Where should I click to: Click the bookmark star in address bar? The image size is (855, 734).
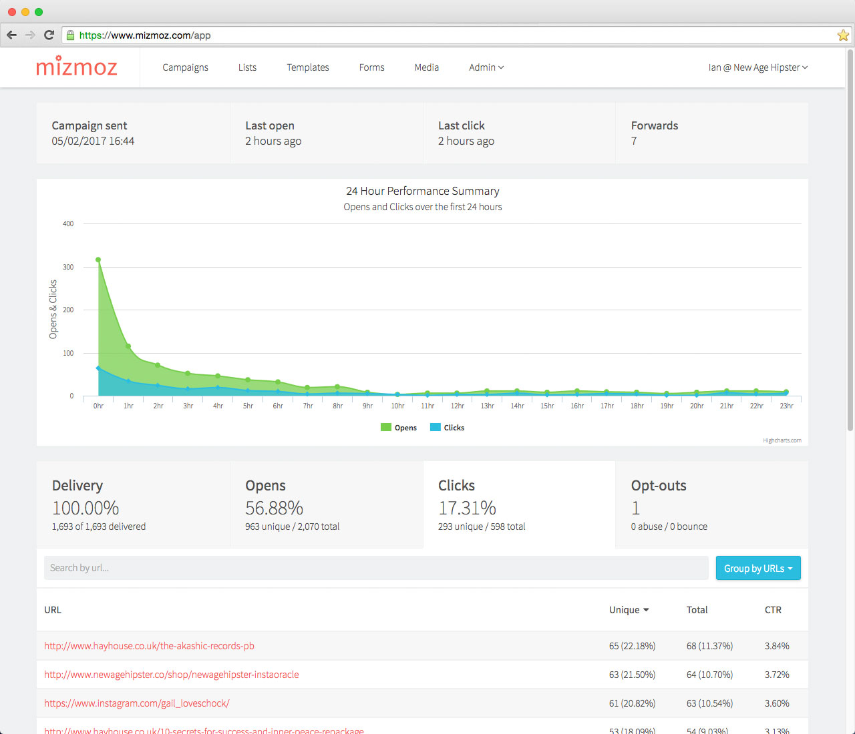click(x=842, y=35)
